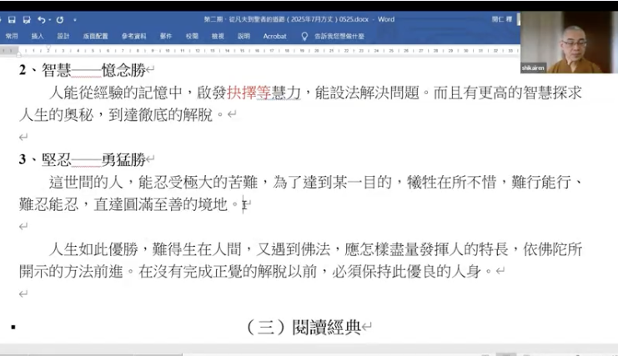Image resolution: width=618 pixels, height=356 pixels.
Task: Select the 設計 tab
Action: [63, 37]
